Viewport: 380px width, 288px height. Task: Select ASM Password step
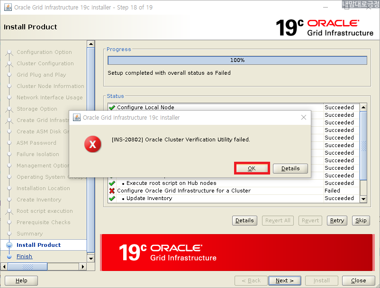pyautogui.click(x=36, y=143)
